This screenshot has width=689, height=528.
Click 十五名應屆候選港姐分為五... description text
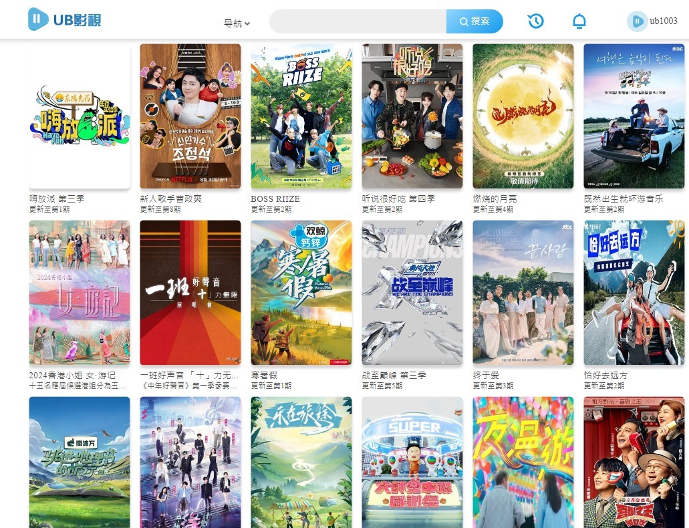tap(78, 386)
